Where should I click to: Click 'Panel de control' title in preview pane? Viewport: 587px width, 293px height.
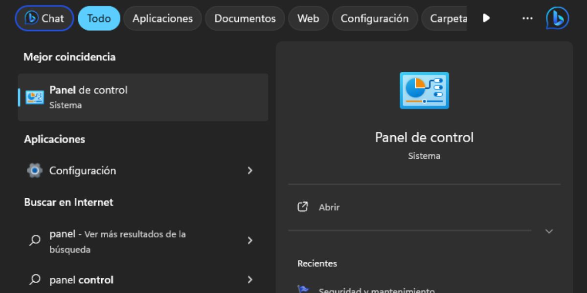[x=424, y=137]
